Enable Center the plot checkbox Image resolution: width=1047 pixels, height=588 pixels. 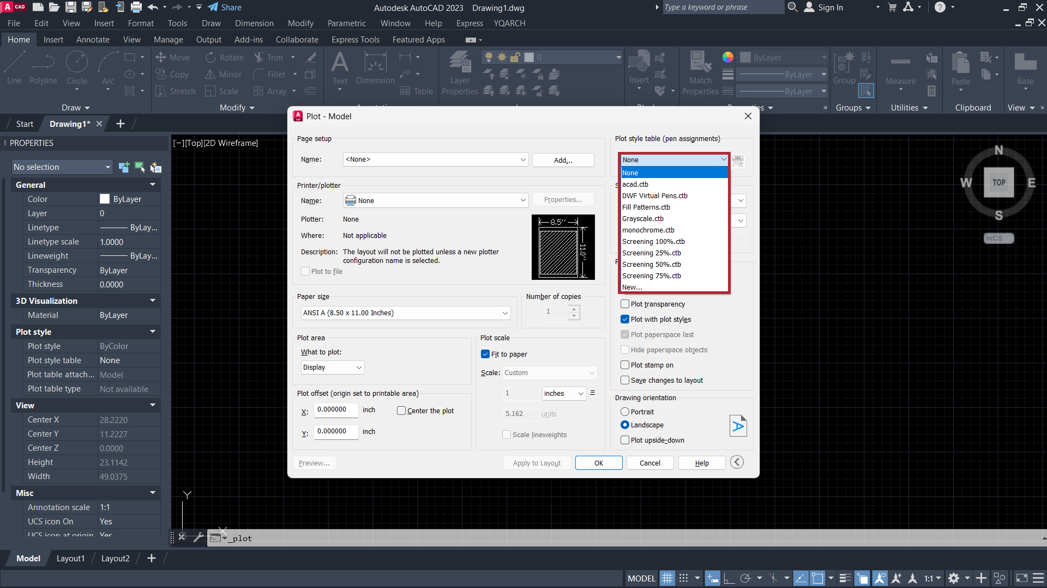pos(401,411)
